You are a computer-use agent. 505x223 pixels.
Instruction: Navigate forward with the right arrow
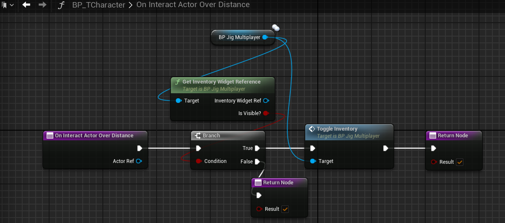pos(42,5)
